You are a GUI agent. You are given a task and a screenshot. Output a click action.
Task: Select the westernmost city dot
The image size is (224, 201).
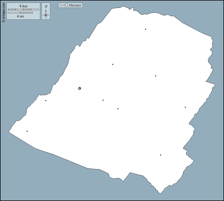[27, 131]
